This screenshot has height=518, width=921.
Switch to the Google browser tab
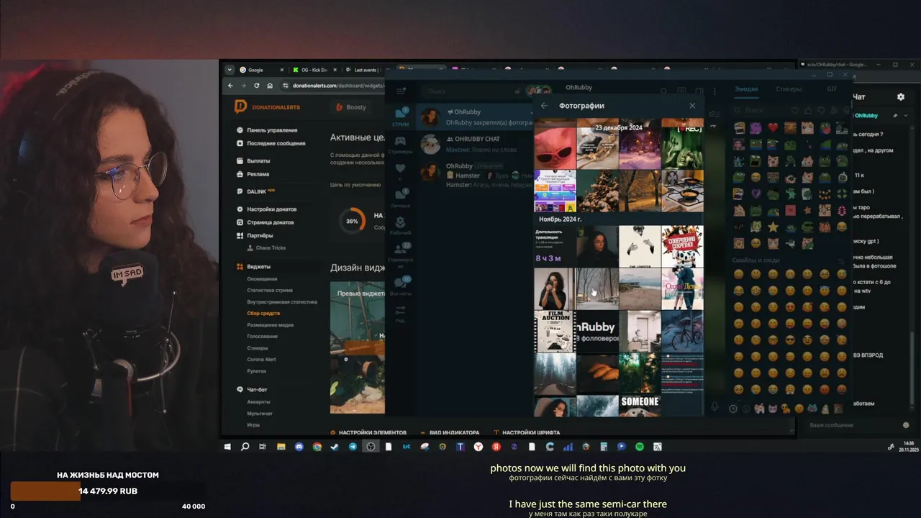tap(260, 70)
